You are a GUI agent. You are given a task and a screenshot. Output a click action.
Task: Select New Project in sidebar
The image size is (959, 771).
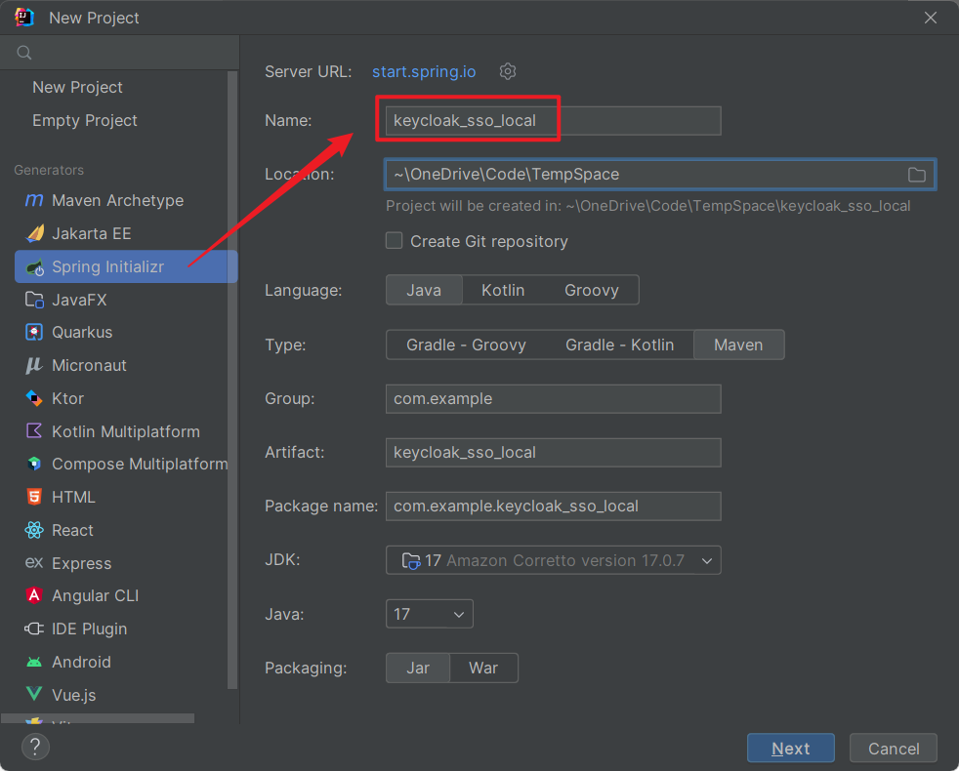pos(77,88)
